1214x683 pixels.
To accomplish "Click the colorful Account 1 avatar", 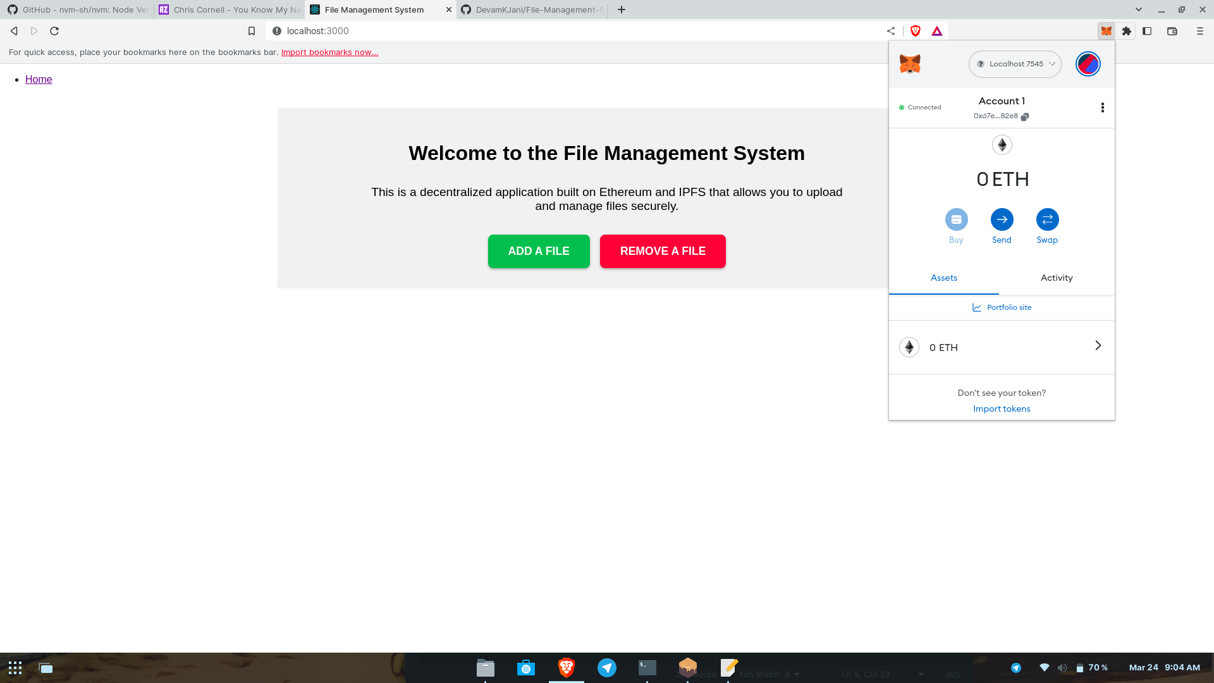I will pyautogui.click(x=1088, y=63).
